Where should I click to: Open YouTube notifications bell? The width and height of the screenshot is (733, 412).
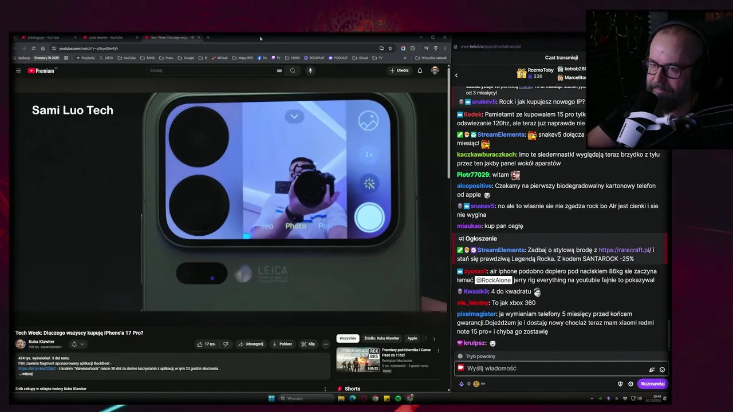point(420,70)
